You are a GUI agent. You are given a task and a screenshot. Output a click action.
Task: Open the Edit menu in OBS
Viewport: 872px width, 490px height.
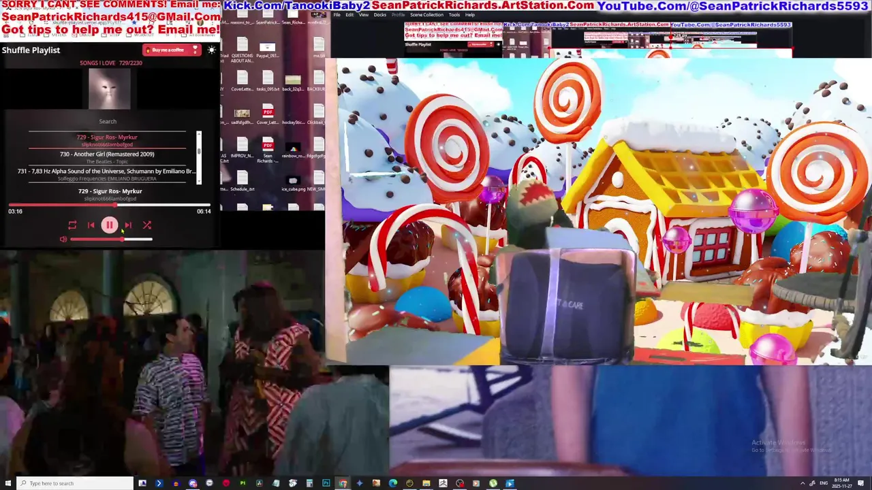point(349,15)
